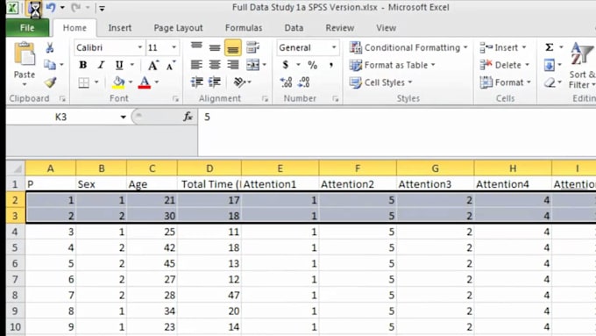Open Format as Table menu
This screenshot has height=336, width=596.
(392, 65)
